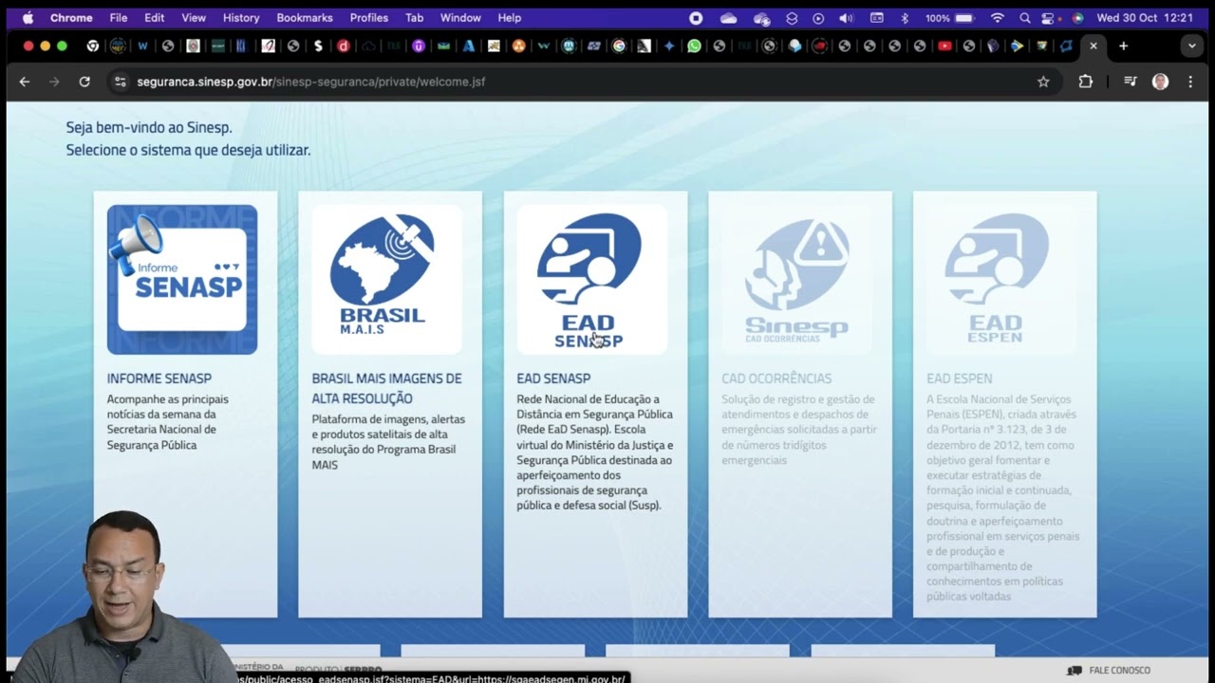
Task: Check the battery status icon
Action: pos(964,18)
